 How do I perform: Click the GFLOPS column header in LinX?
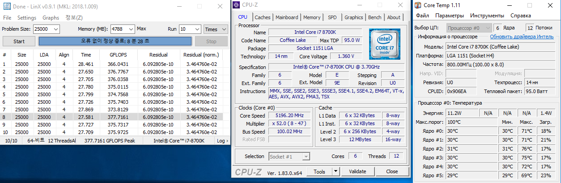[119, 55]
